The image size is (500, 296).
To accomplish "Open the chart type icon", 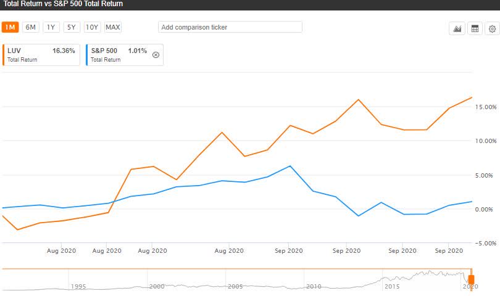I will 457,28.
